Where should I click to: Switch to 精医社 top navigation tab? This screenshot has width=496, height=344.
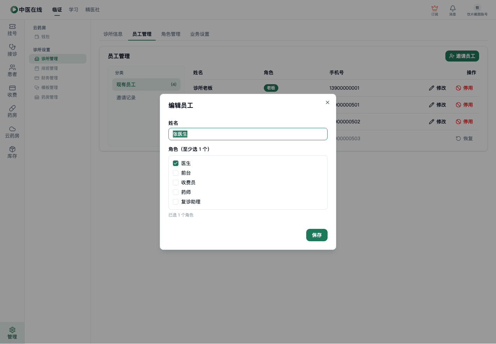(x=92, y=10)
